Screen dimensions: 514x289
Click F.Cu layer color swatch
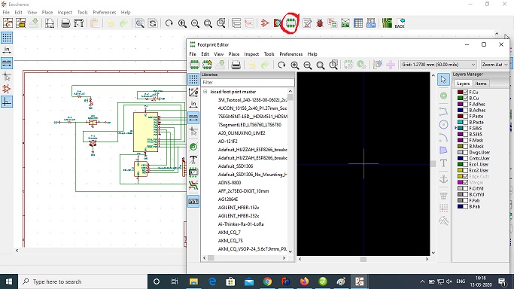pyautogui.click(x=460, y=92)
